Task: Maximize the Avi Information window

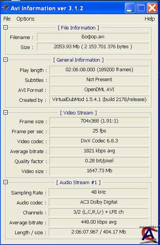Action: (x=141, y=8)
